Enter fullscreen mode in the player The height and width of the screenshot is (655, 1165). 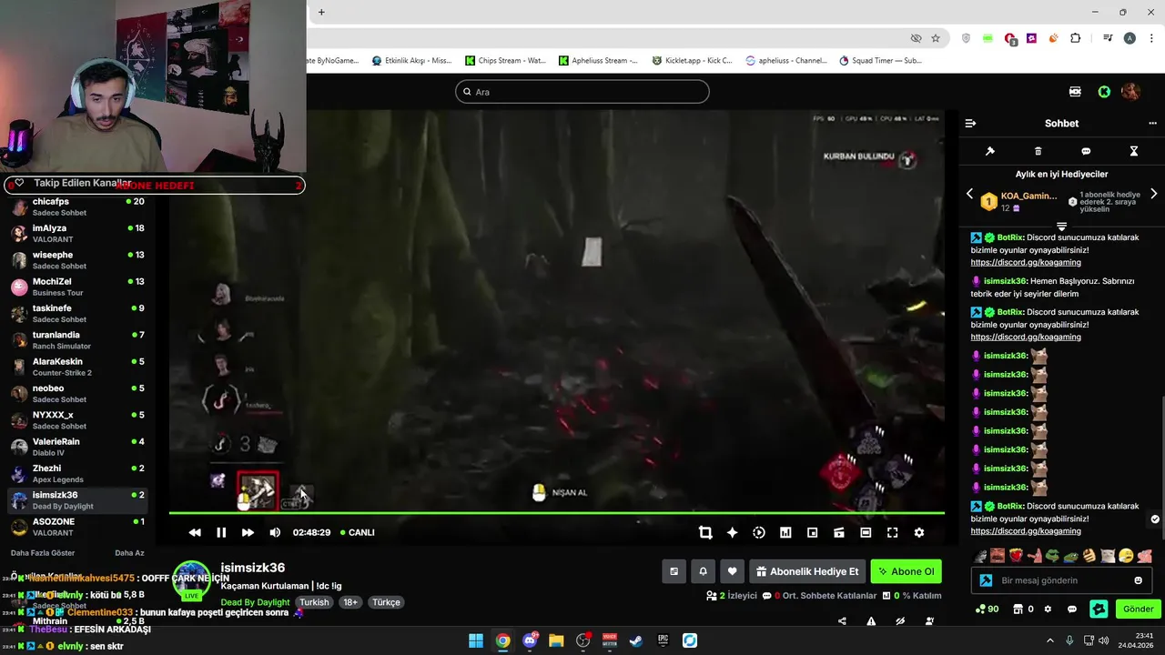[892, 532]
